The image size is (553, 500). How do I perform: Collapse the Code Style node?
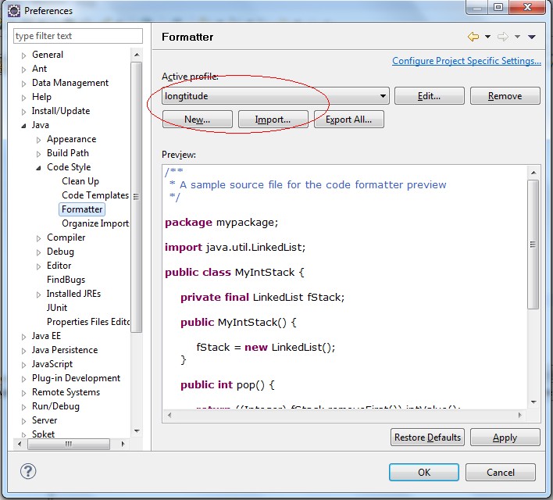pyautogui.click(x=39, y=167)
